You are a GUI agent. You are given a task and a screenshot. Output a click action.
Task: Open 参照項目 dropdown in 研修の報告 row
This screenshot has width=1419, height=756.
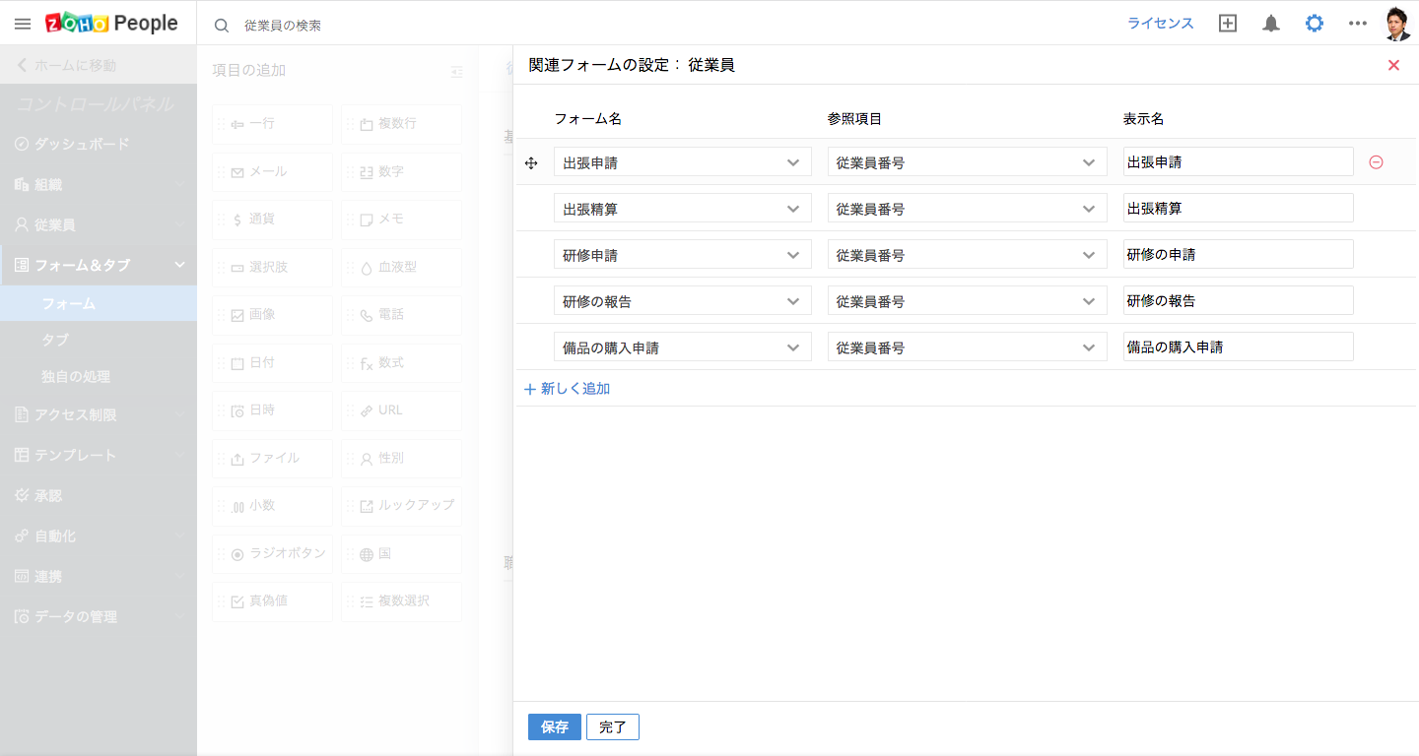[966, 301]
